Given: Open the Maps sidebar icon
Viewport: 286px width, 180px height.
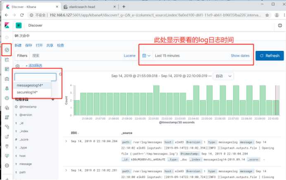Looking at the screenshot, I should point(7,89).
